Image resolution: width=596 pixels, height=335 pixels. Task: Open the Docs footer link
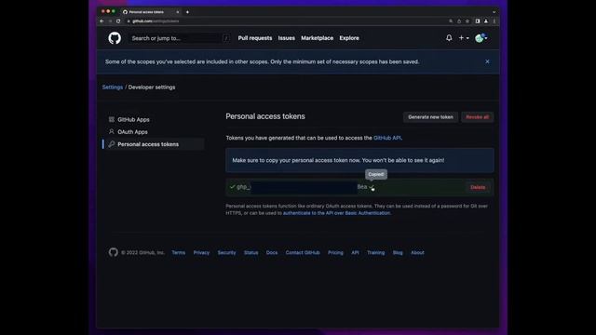pos(272,252)
